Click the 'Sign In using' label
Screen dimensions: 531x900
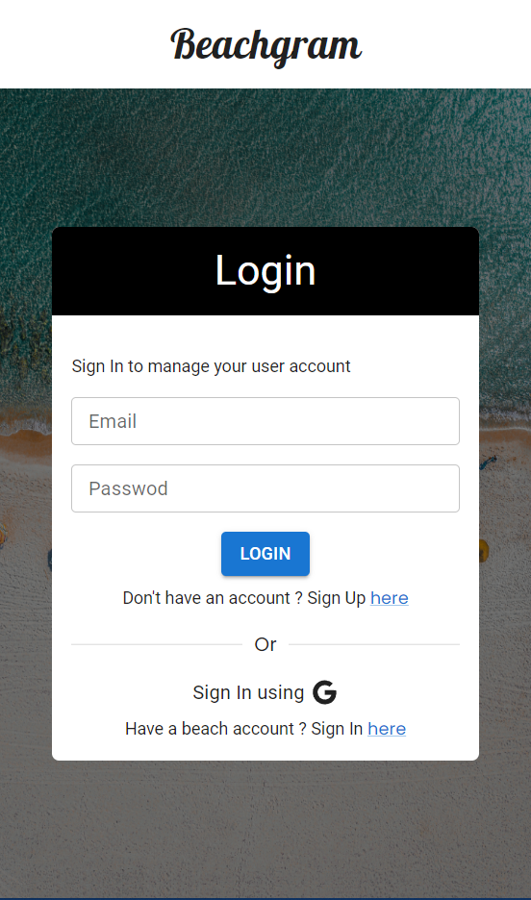[248, 693]
